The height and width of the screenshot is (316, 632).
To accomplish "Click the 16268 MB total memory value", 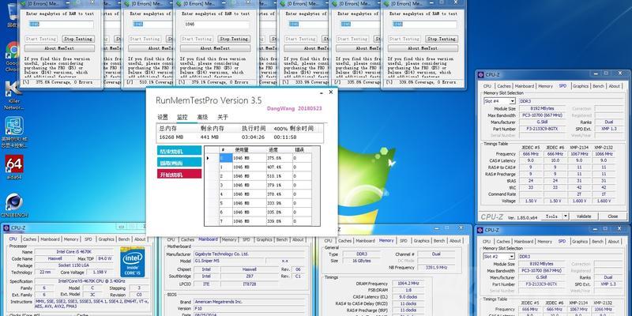I will [171, 137].
